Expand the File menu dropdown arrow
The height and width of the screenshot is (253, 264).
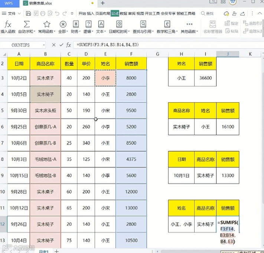click(19, 13)
